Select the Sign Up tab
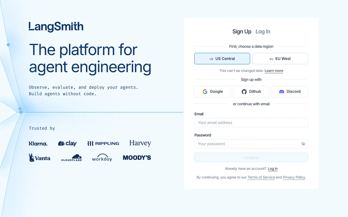The width and height of the screenshot is (348, 217). coord(242,31)
